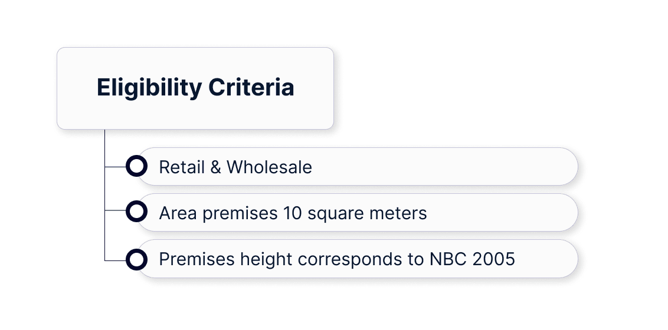This screenshot has width=668, height=330.
Task: Click the circle bullet beside Retail & Wholesale
Action: 136,167
